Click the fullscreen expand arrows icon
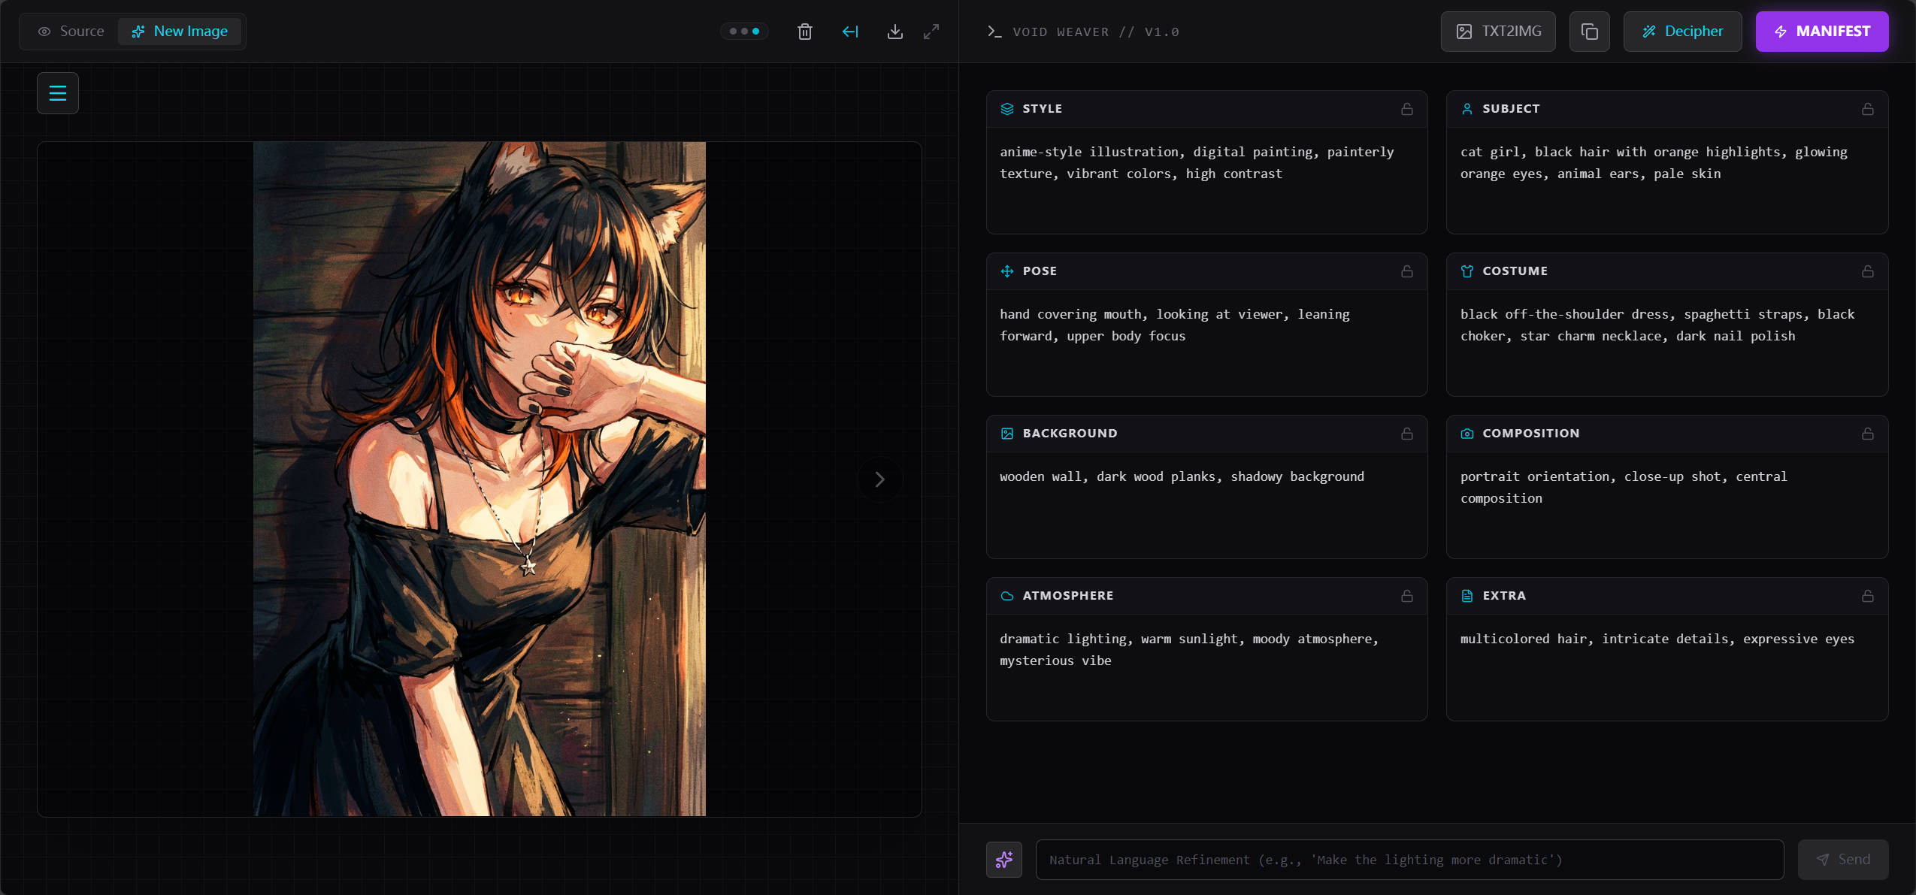The height and width of the screenshot is (895, 1916). (931, 32)
